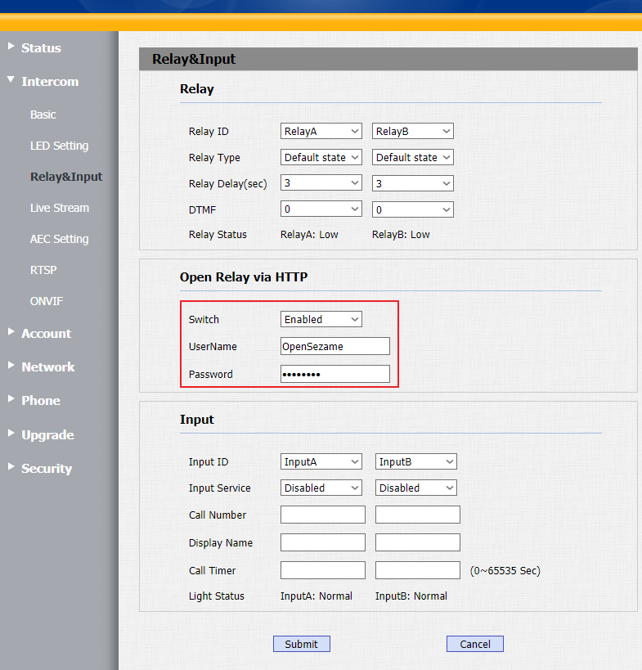The height and width of the screenshot is (670, 642).
Task: Click the UserName field containing OpenSezame
Action: pos(335,346)
